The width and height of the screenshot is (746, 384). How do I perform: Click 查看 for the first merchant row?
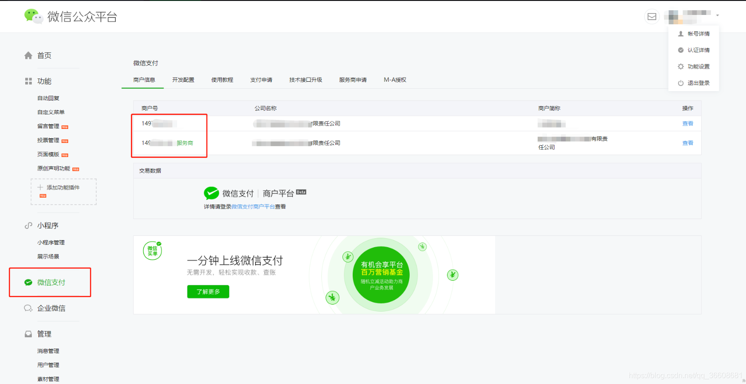688,123
